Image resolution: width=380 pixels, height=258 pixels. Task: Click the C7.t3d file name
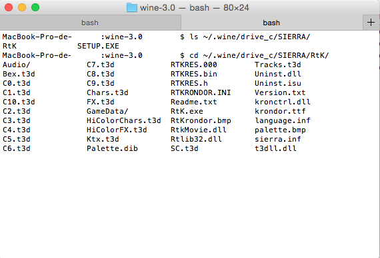pyautogui.click(x=101, y=64)
